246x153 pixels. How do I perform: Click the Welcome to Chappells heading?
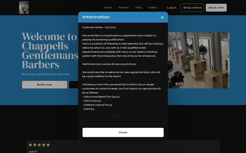50,50
